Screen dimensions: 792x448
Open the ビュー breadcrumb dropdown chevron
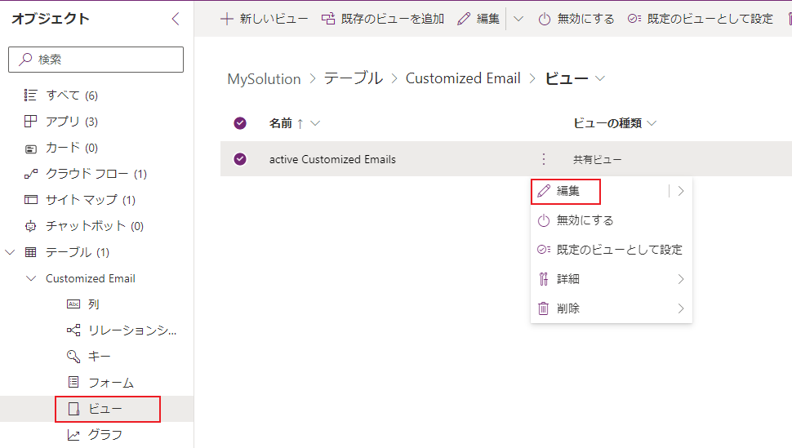click(x=599, y=78)
